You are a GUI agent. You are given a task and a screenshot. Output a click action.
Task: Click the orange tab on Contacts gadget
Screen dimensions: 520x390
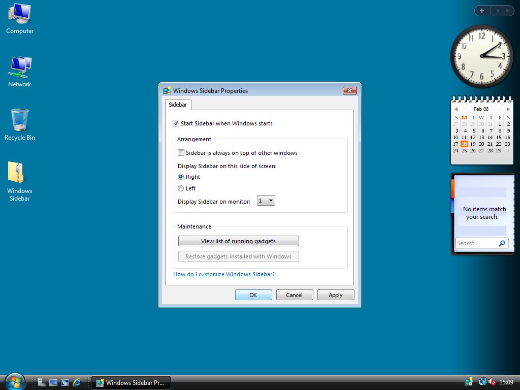[452, 189]
